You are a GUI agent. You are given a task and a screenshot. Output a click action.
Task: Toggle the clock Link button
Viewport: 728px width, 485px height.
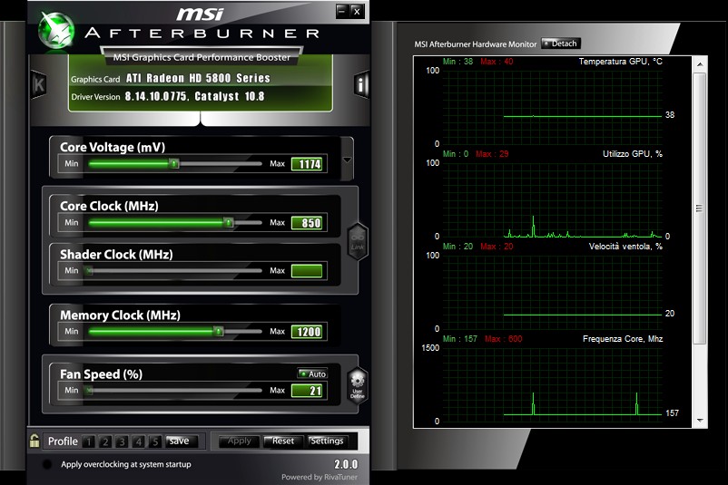pyautogui.click(x=358, y=241)
